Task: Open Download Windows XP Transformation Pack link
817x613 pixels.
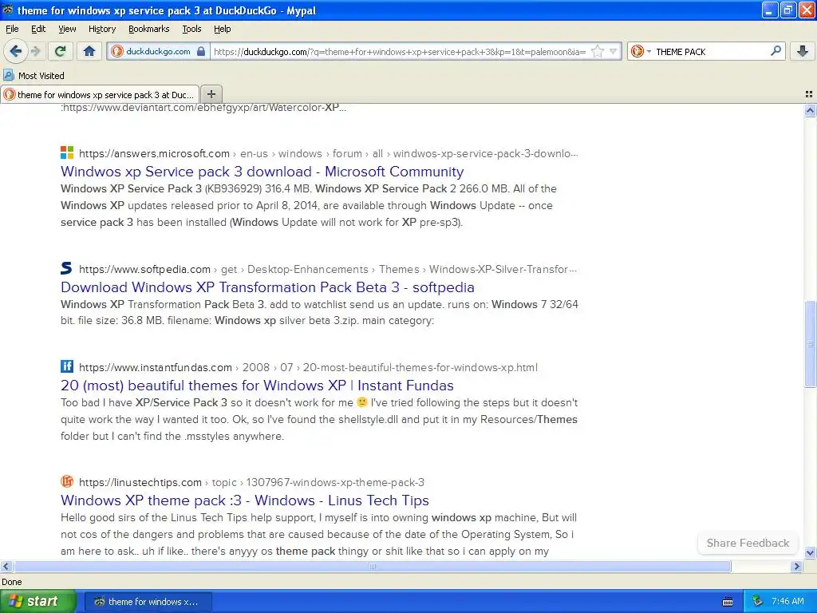Action: (267, 287)
